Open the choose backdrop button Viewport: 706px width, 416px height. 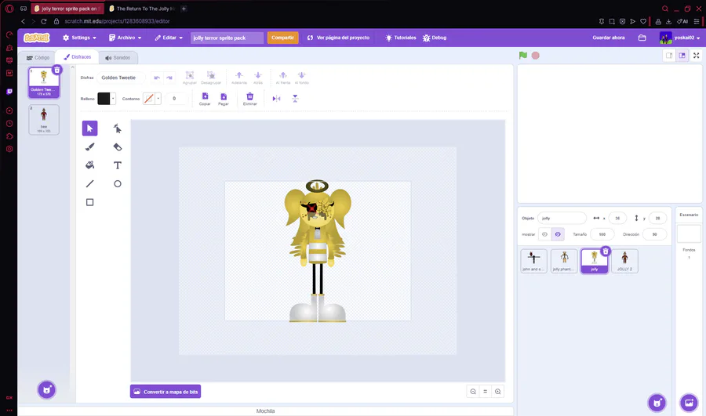tap(689, 403)
